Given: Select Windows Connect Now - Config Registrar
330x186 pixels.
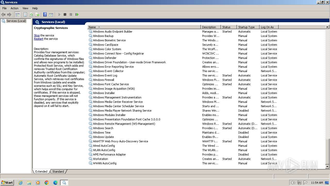Looking at the screenshot, I should tap(118, 53).
